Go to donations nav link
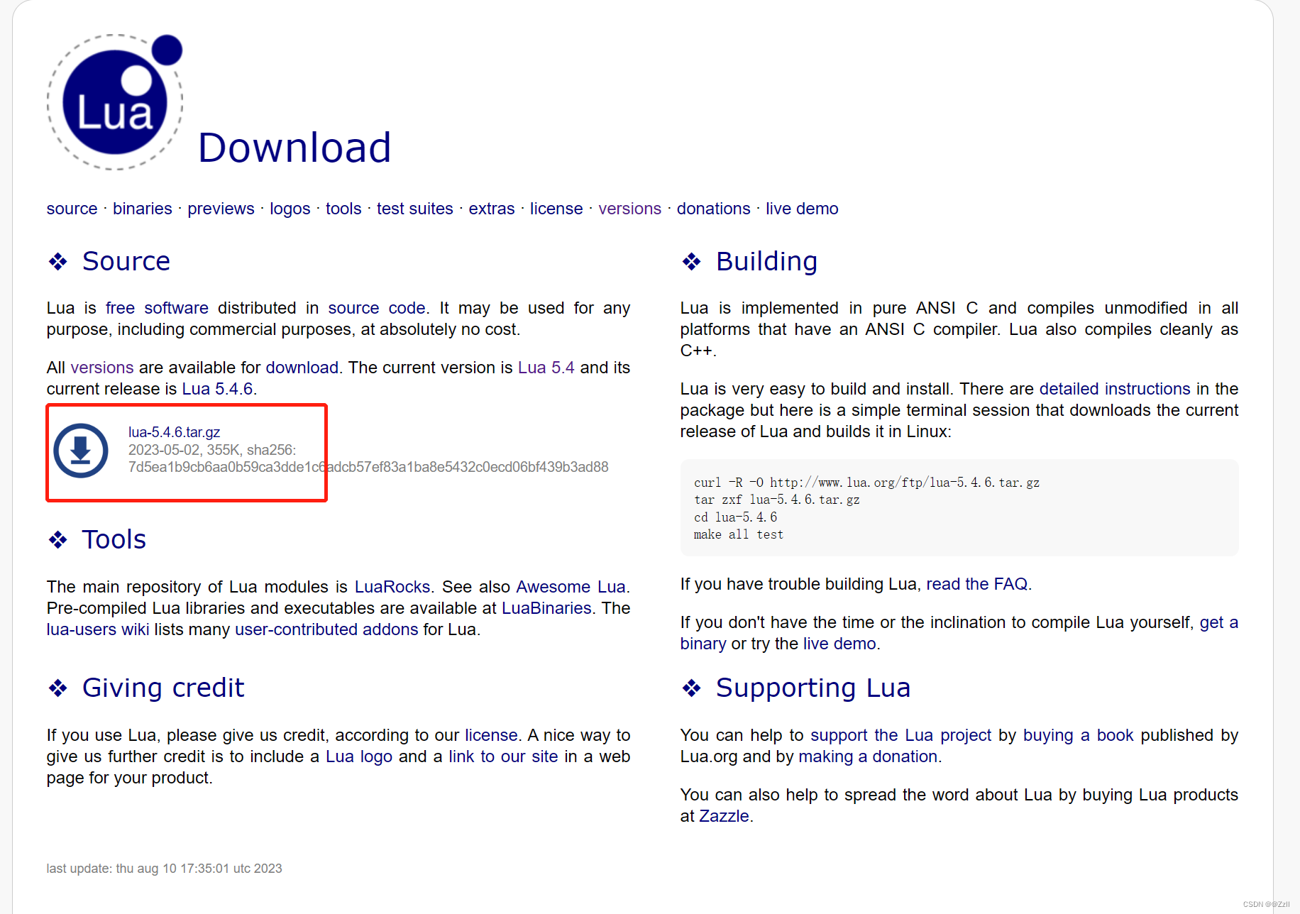This screenshot has height=914, width=1300. (713, 209)
